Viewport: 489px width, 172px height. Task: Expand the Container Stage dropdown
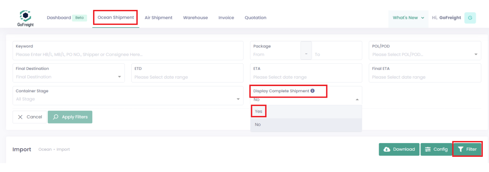click(x=128, y=99)
